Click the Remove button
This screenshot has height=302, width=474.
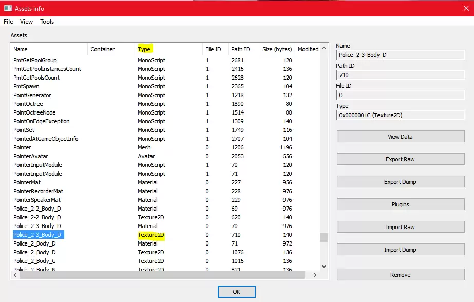(401, 275)
